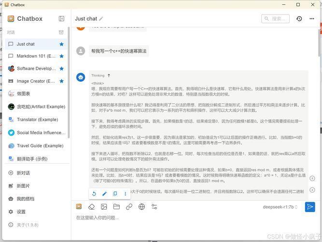This screenshot has width=322, height=242.
Task: Copy the message with the copy icon
Action: (x=115, y=194)
